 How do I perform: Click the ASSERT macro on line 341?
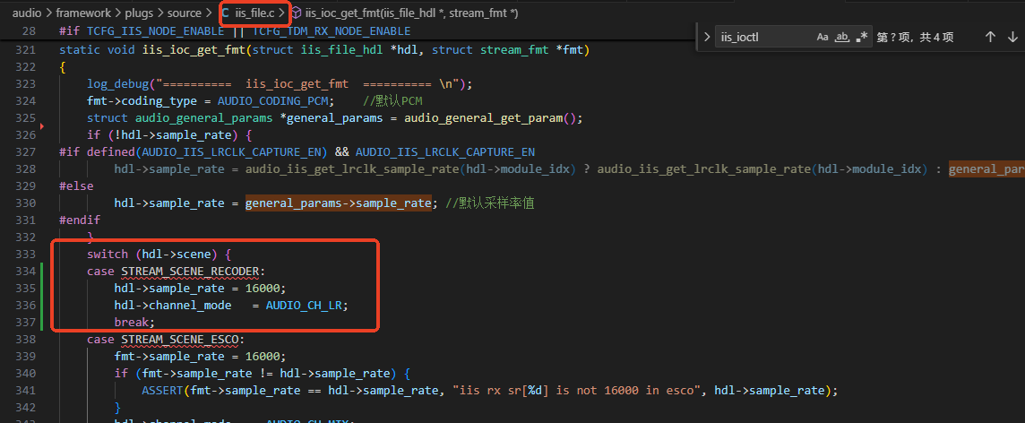pos(163,390)
